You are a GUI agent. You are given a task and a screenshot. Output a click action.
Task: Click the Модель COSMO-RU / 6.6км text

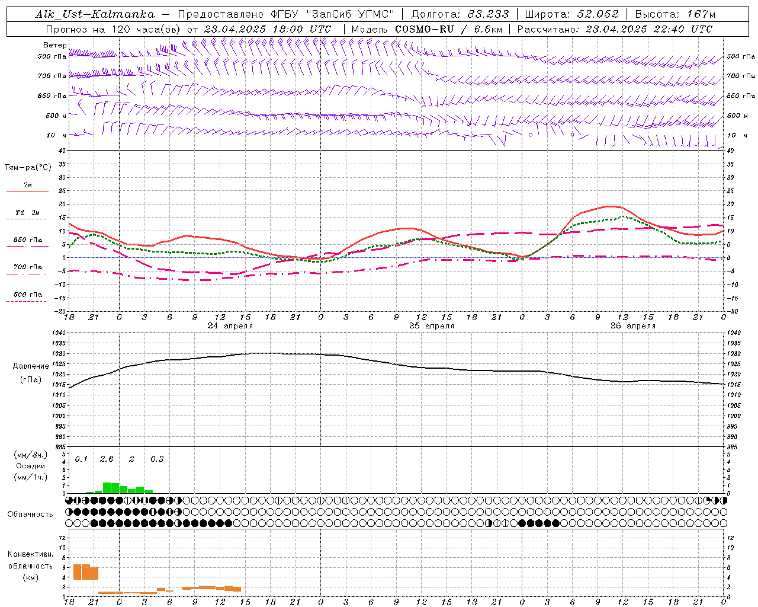click(426, 29)
